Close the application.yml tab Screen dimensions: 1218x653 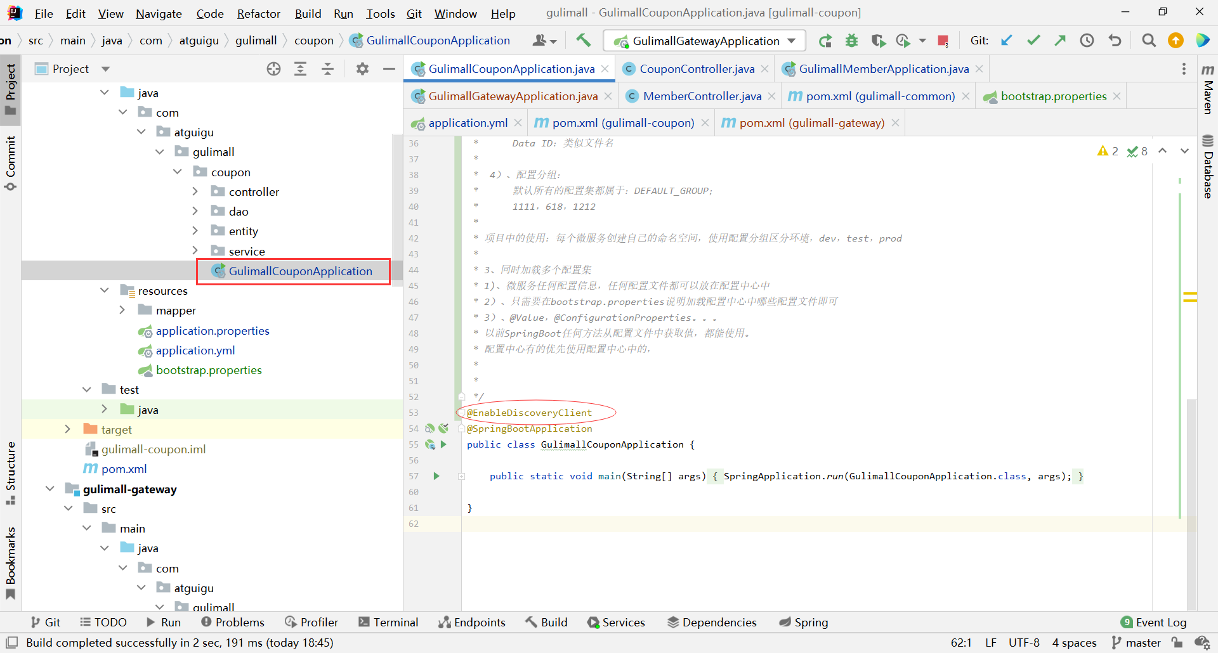coord(518,123)
